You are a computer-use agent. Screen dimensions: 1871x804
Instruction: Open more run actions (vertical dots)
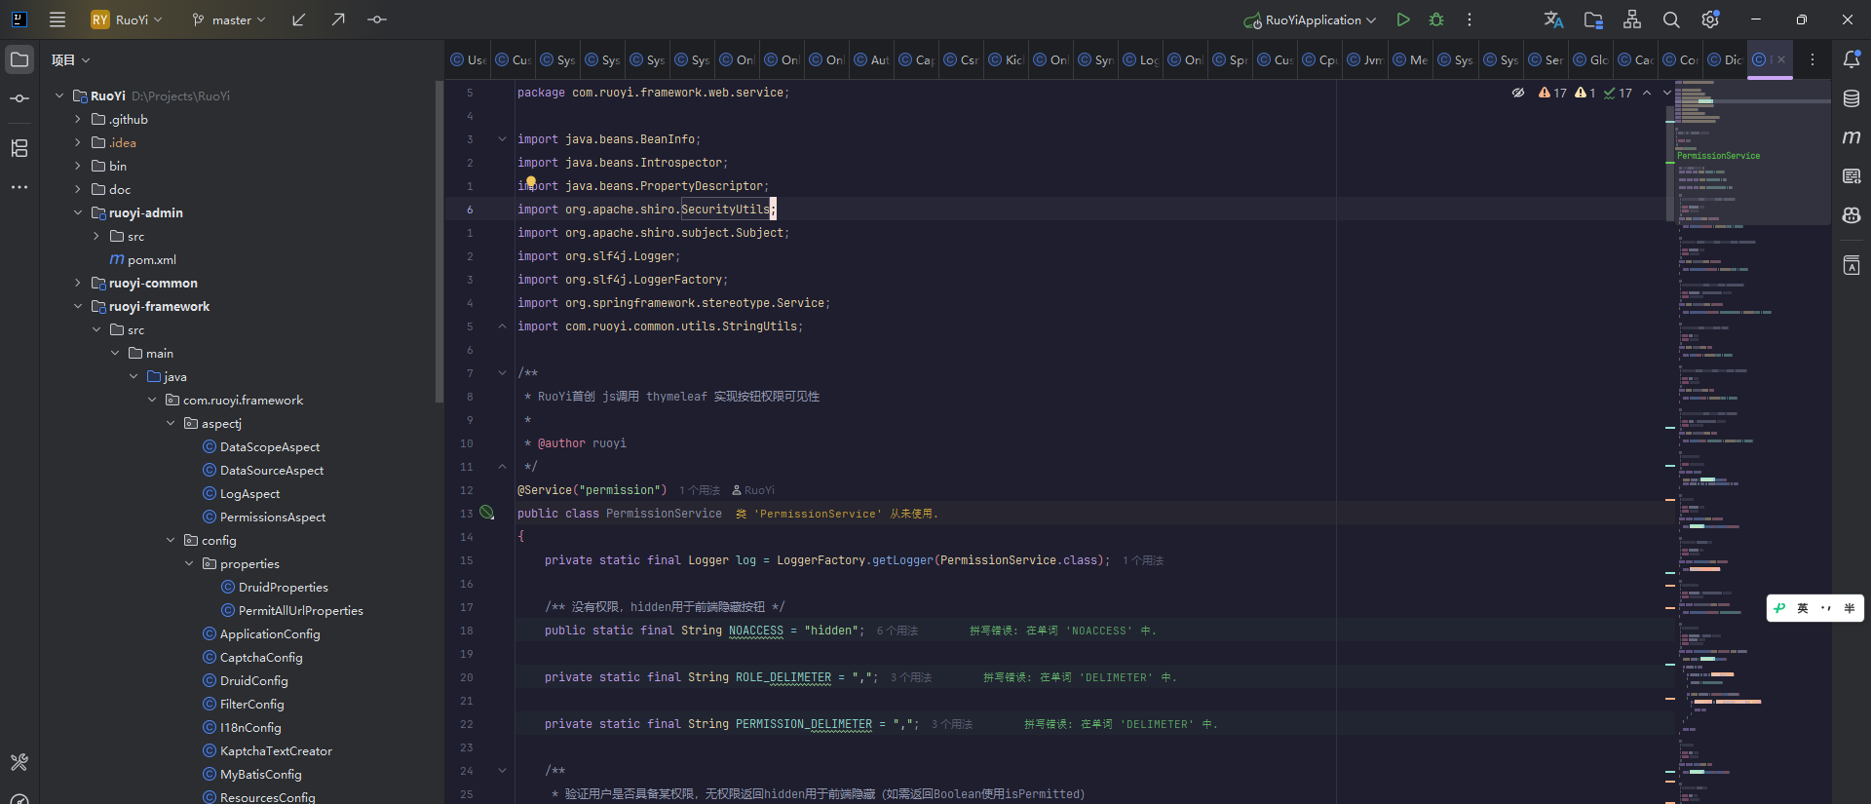(x=1470, y=19)
